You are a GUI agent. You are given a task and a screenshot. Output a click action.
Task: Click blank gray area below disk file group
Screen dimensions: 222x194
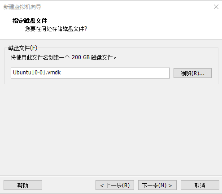tap(111, 129)
